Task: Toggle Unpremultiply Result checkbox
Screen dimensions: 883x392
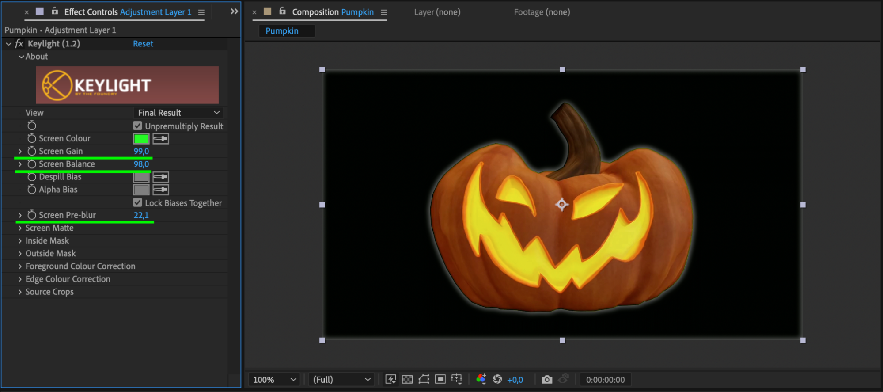Action: [x=138, y=126]
